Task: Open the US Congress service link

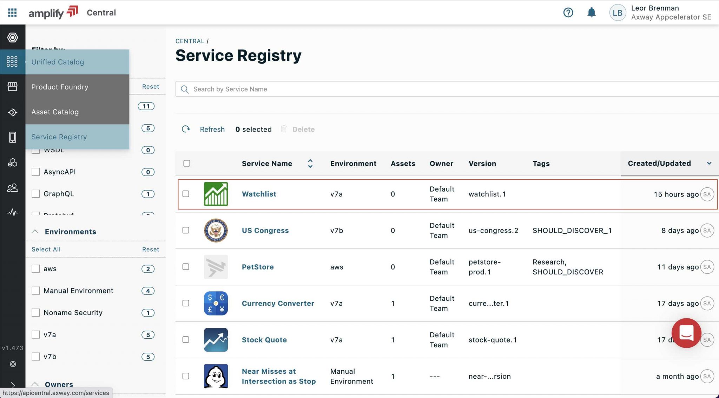Action: point(265,230)
